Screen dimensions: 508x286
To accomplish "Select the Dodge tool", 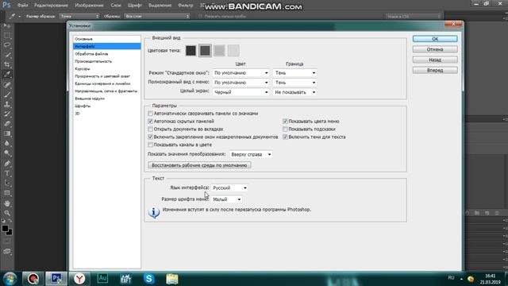I will [x=7, y=153].
